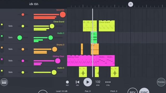Toggle mute switch on Gliding Choir track
The height and width of the screenshot is (93, 166).
click(2, 61)
